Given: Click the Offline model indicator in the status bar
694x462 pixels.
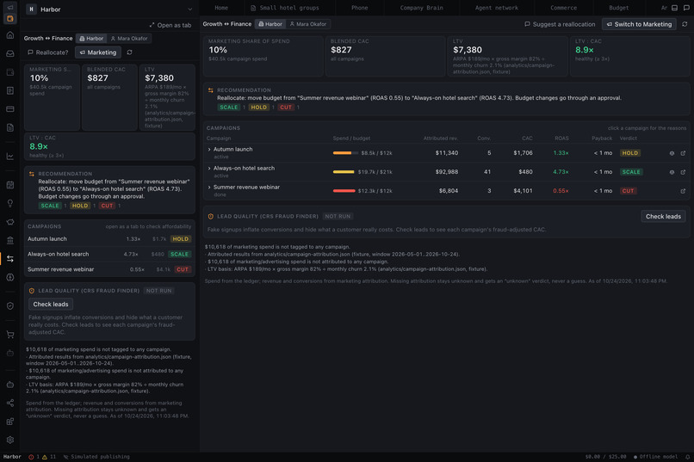Looking at the screenshot, I should 655,457.
